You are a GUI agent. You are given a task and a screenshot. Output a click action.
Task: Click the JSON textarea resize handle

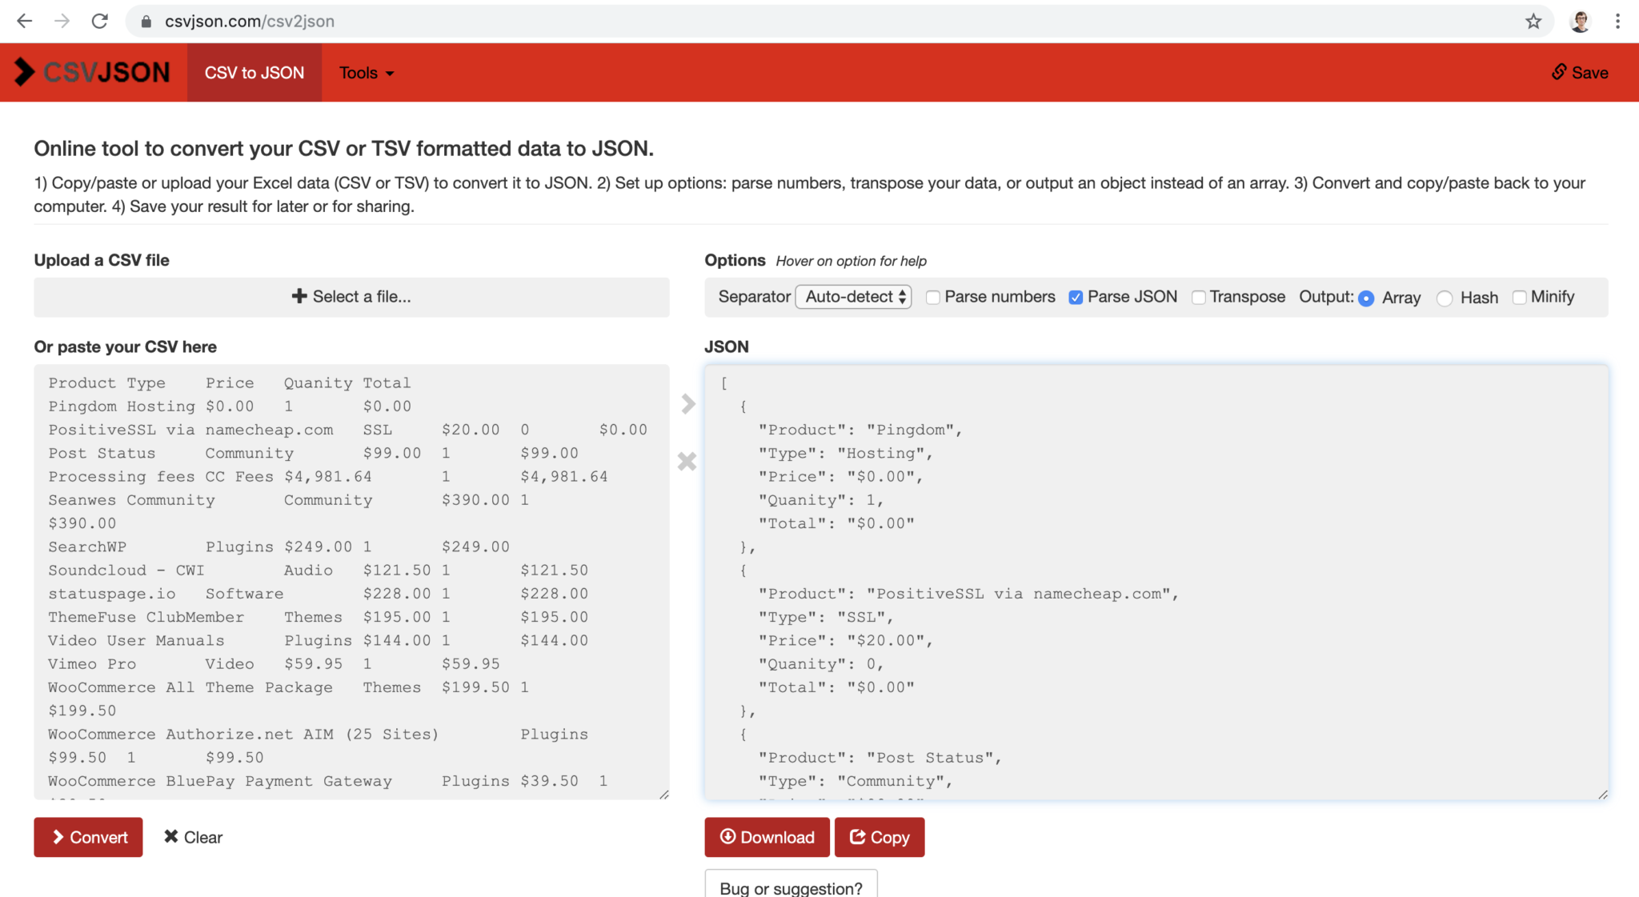[1603, 794]
